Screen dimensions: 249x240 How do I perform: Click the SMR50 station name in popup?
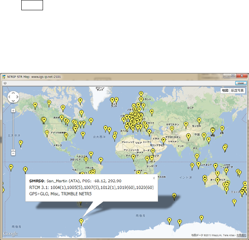[x=36, y=181]
